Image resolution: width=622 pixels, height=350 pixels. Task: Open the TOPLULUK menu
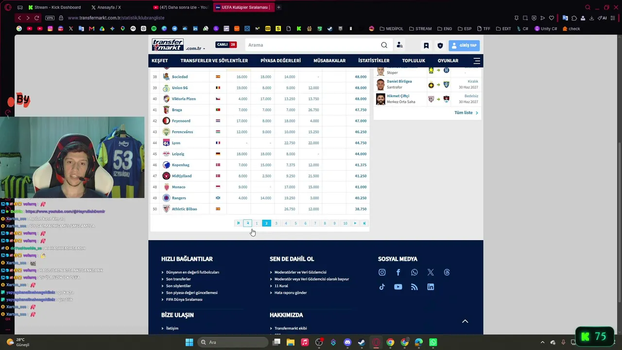(414, 61)
